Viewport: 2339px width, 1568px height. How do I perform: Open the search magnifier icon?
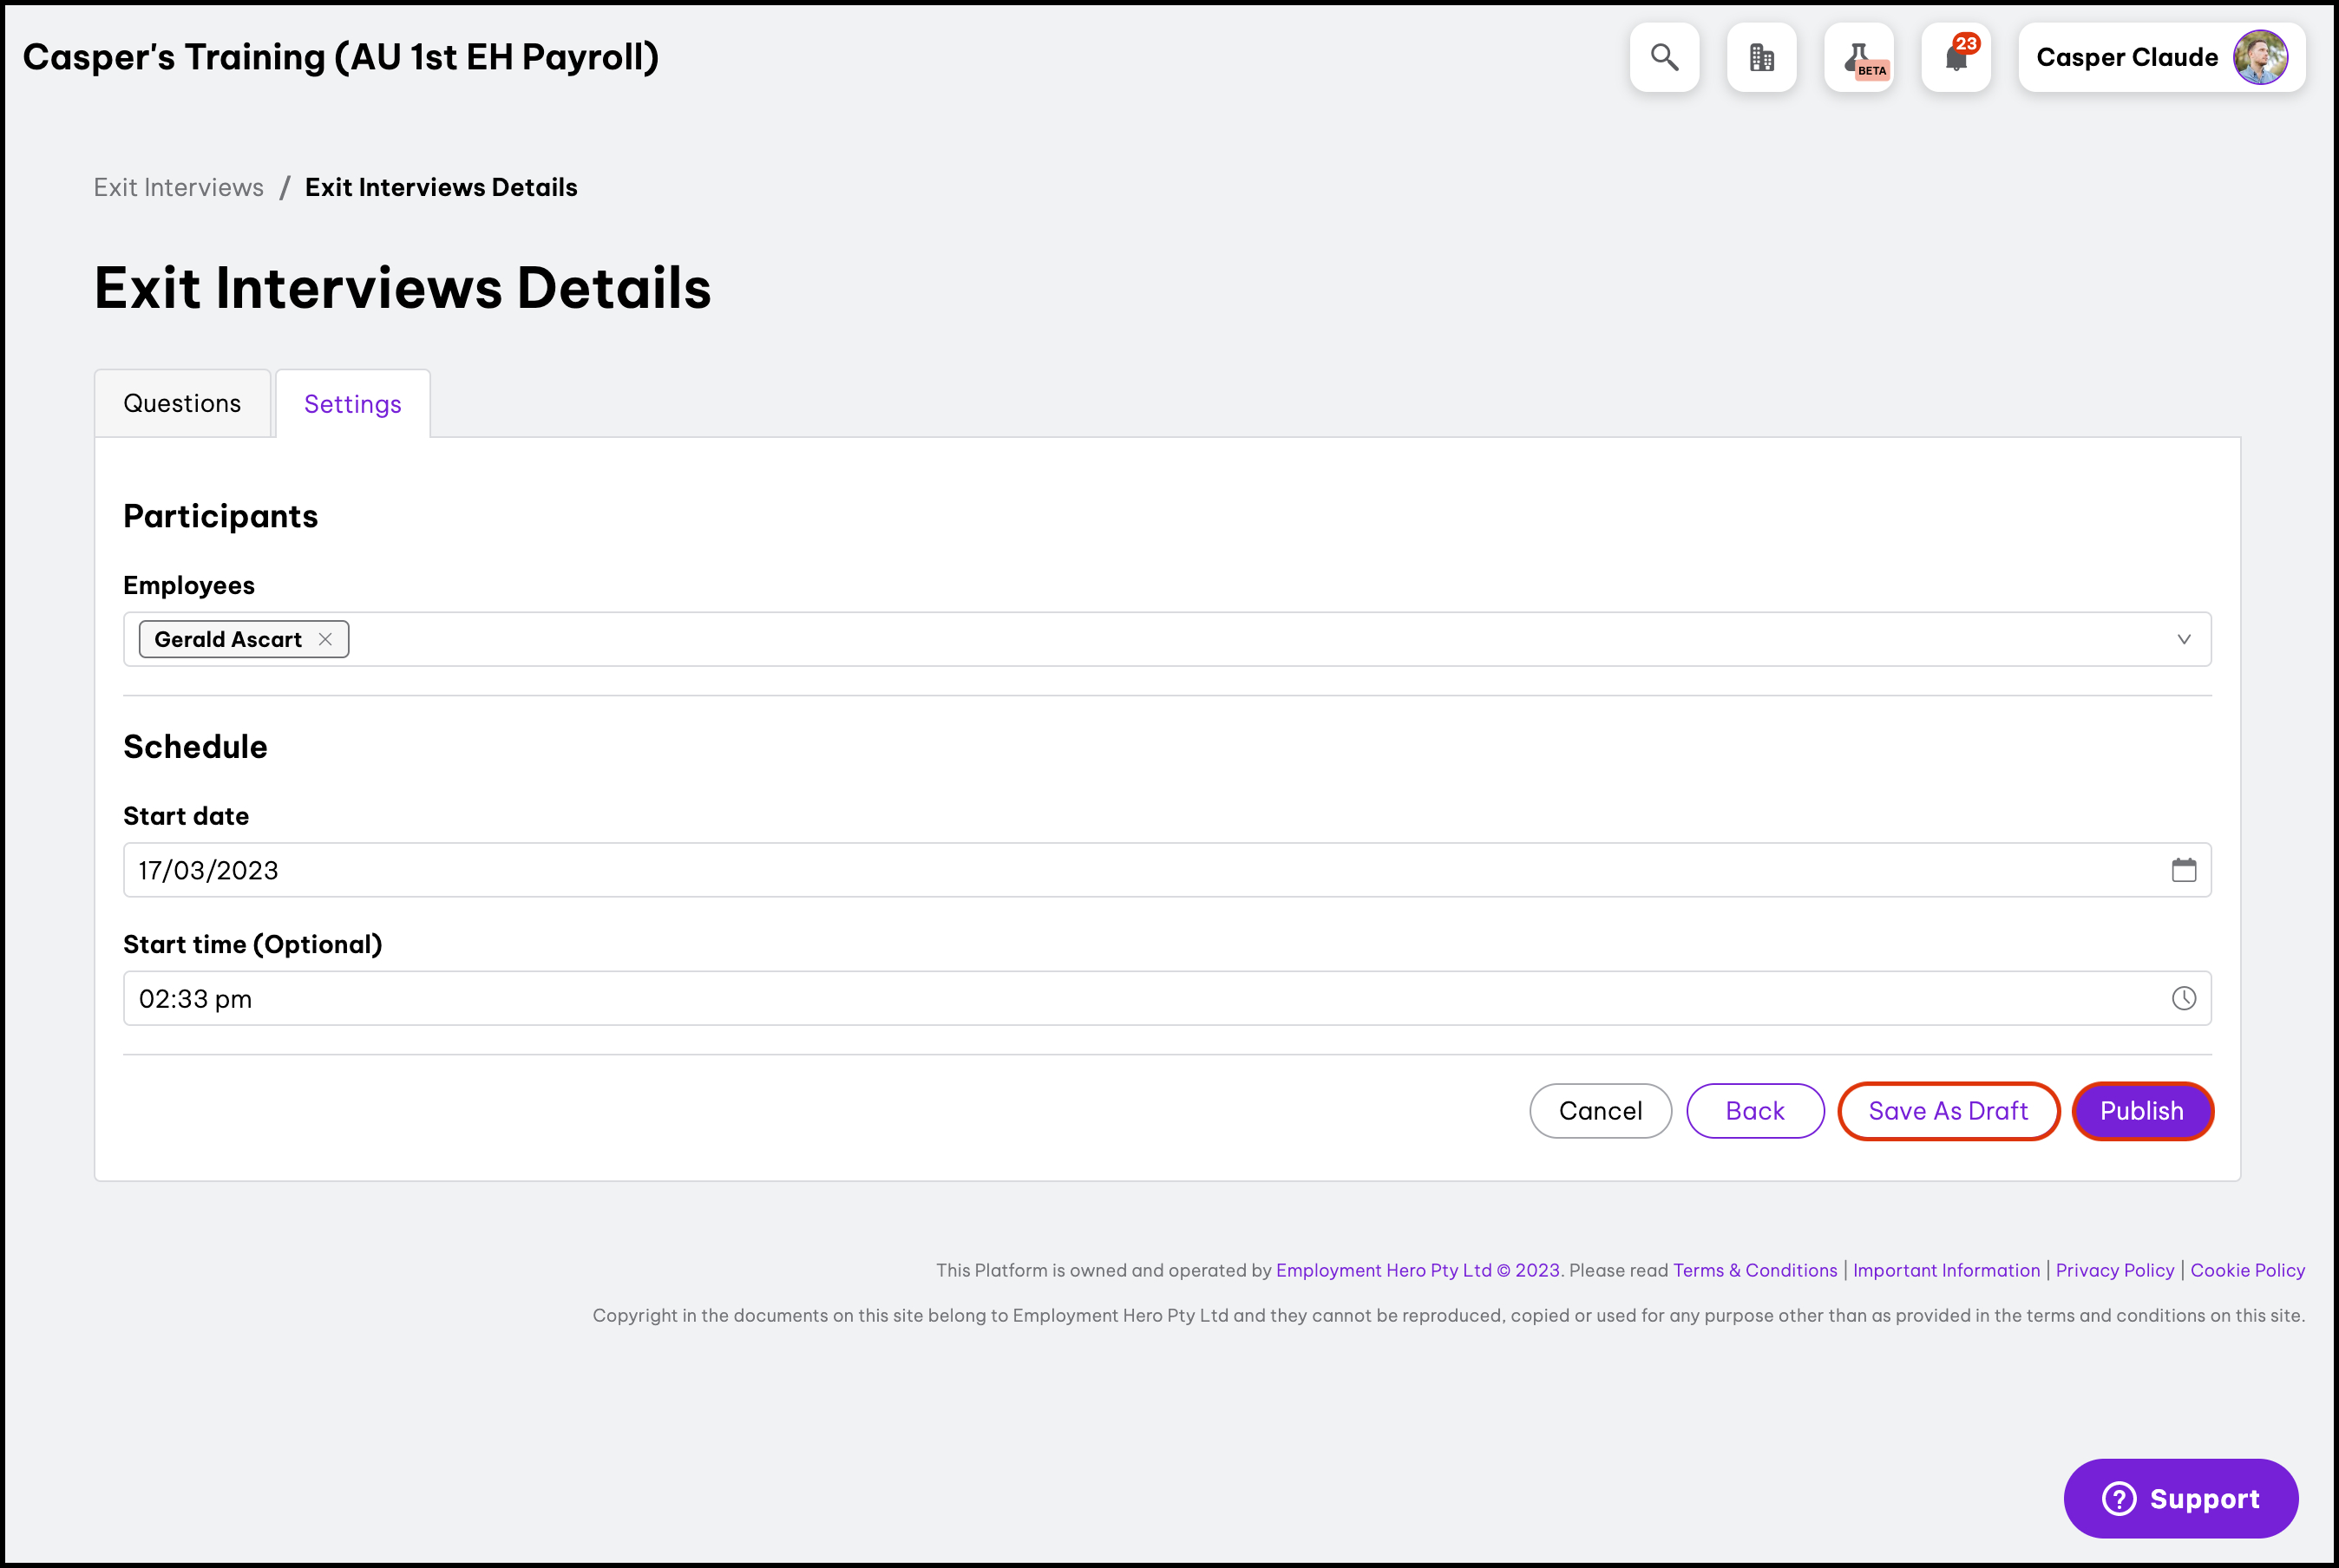coord(1664,58)
